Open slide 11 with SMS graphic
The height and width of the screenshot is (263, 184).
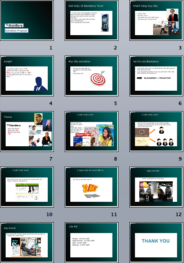(92, 187)
